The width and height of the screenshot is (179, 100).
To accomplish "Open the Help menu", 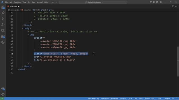I will 46,2.
